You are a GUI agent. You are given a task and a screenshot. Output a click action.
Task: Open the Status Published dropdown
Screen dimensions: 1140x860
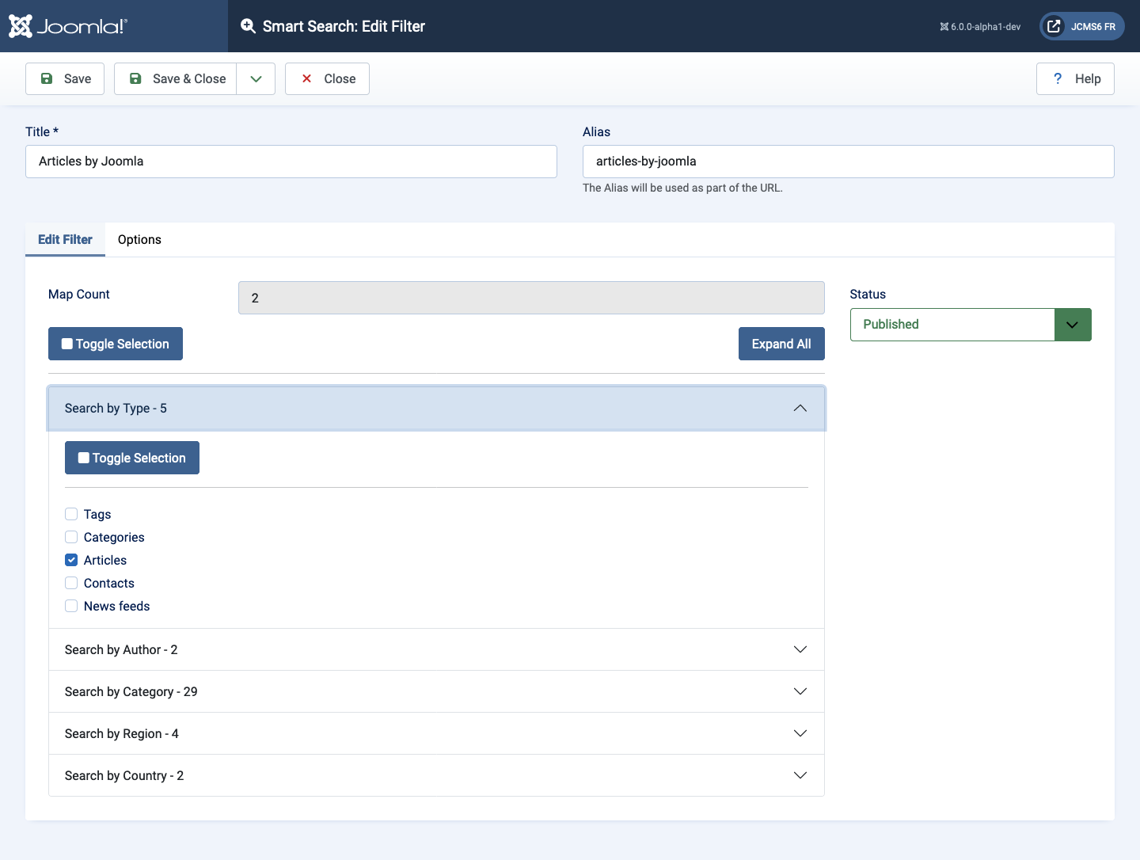(970, 325)
